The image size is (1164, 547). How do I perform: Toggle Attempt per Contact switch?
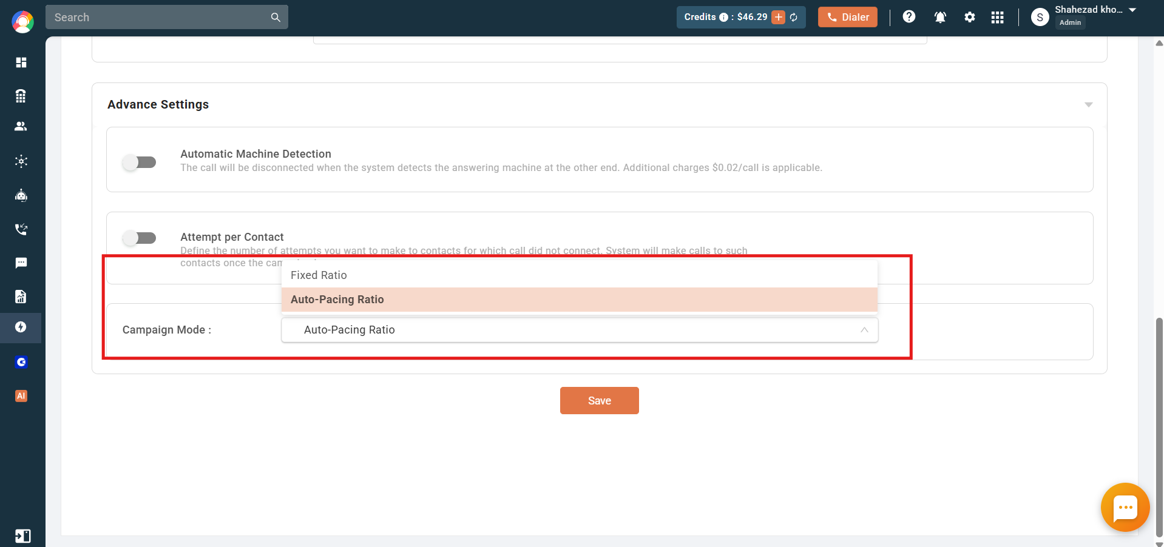click(x=140, y=238)
